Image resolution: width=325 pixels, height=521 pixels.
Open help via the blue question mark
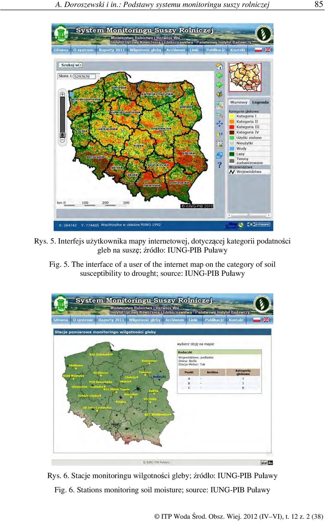pyautogui.click(x=219, y=165)
